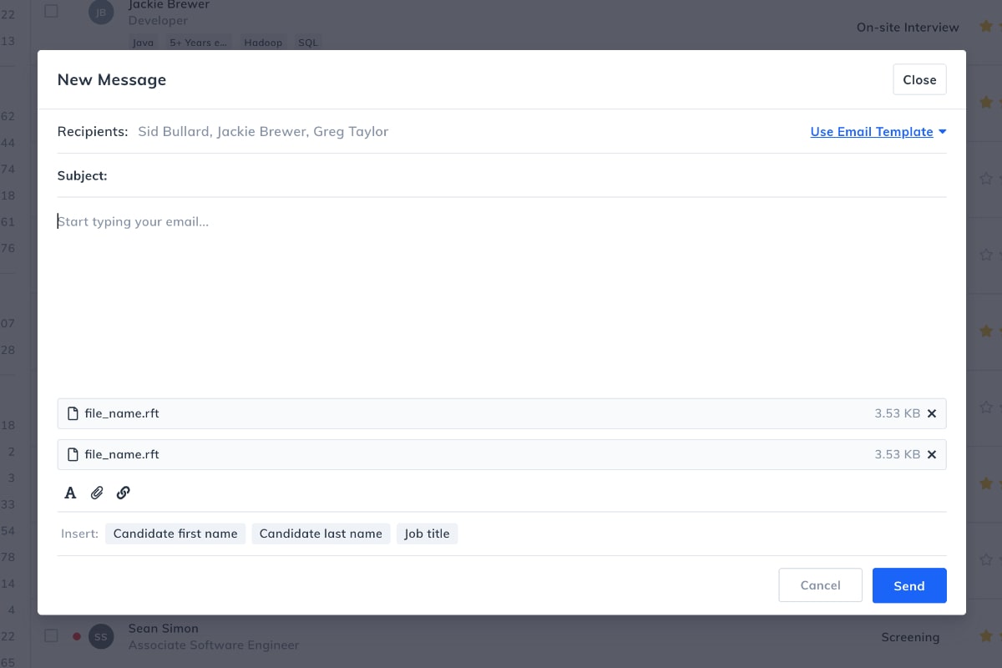
Task: Toggle the red status dot by Sean Simon
Action: [x=76, y=635]
